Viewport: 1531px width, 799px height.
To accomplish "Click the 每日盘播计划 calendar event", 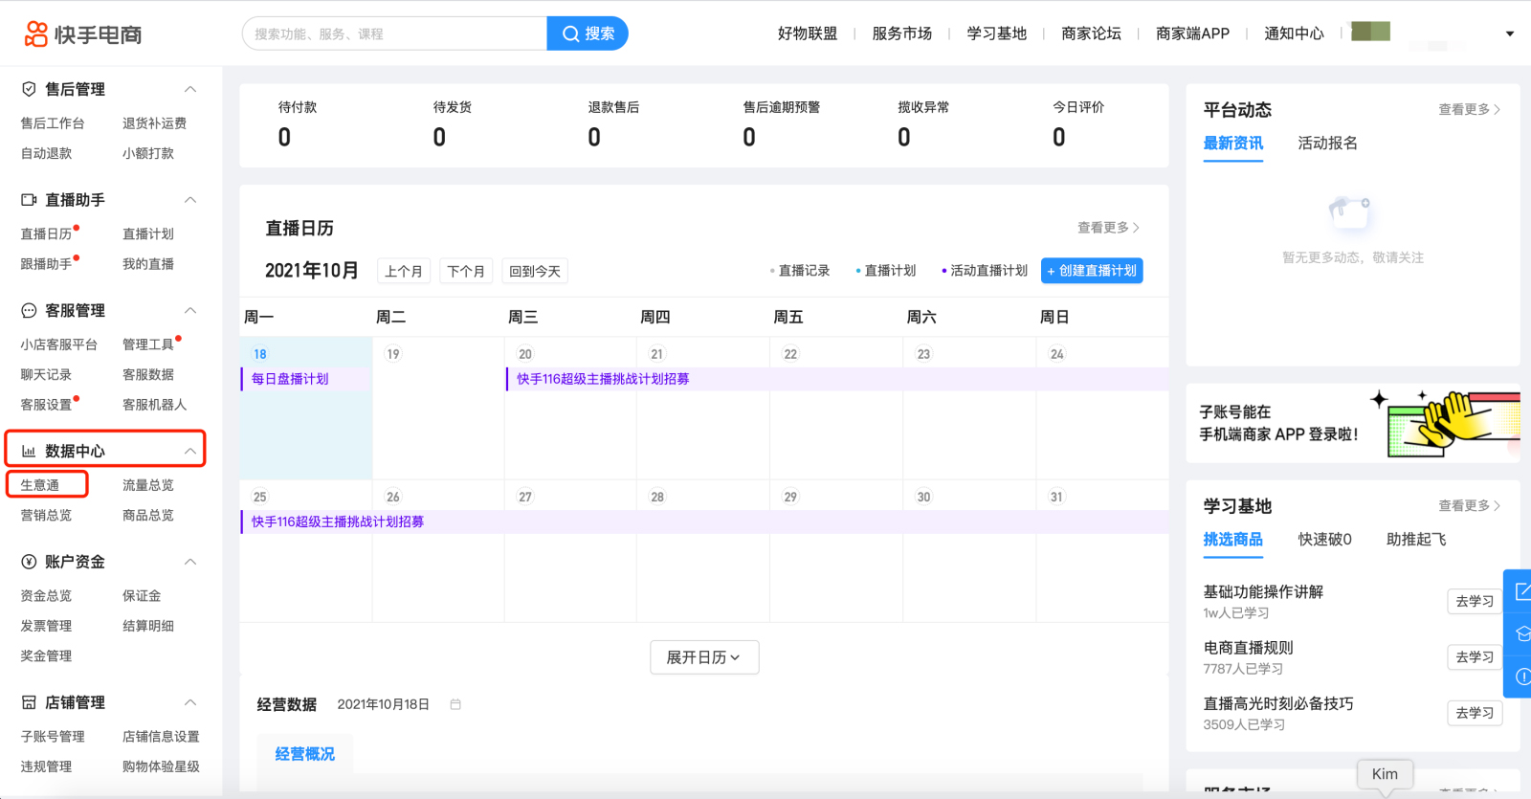I will click(x=305, y=379).
